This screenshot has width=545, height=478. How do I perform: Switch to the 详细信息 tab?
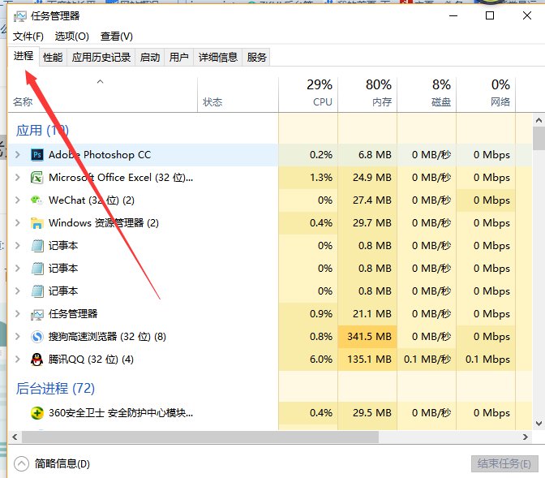pos(218,57)
